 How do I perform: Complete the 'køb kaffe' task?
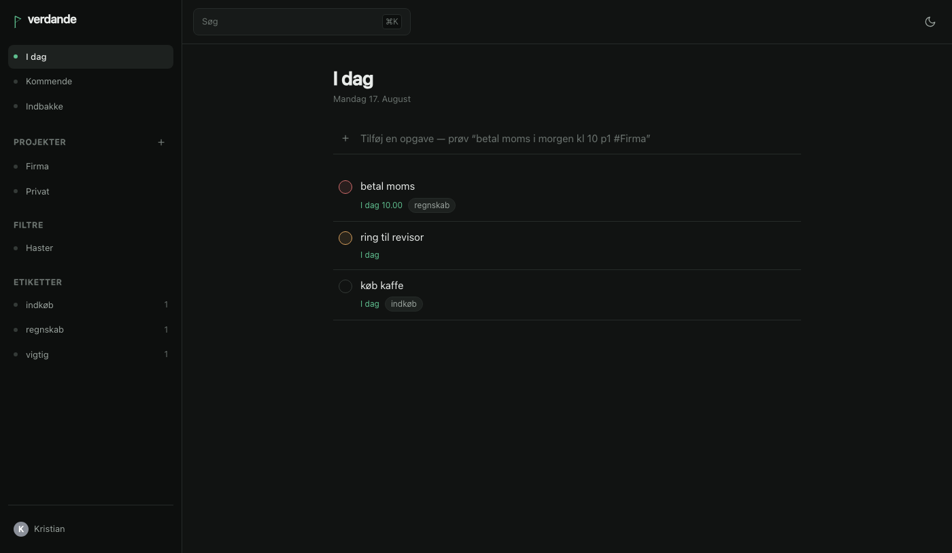345,286
